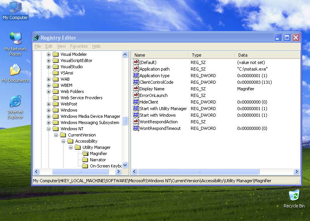Collapse the Utility Manager key
Viewport: 310px width, 221px height.
[x=71, y=147]
